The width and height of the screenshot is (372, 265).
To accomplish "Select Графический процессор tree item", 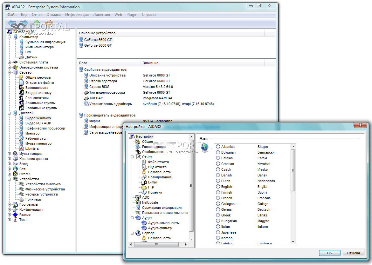I will coord(45,128).
